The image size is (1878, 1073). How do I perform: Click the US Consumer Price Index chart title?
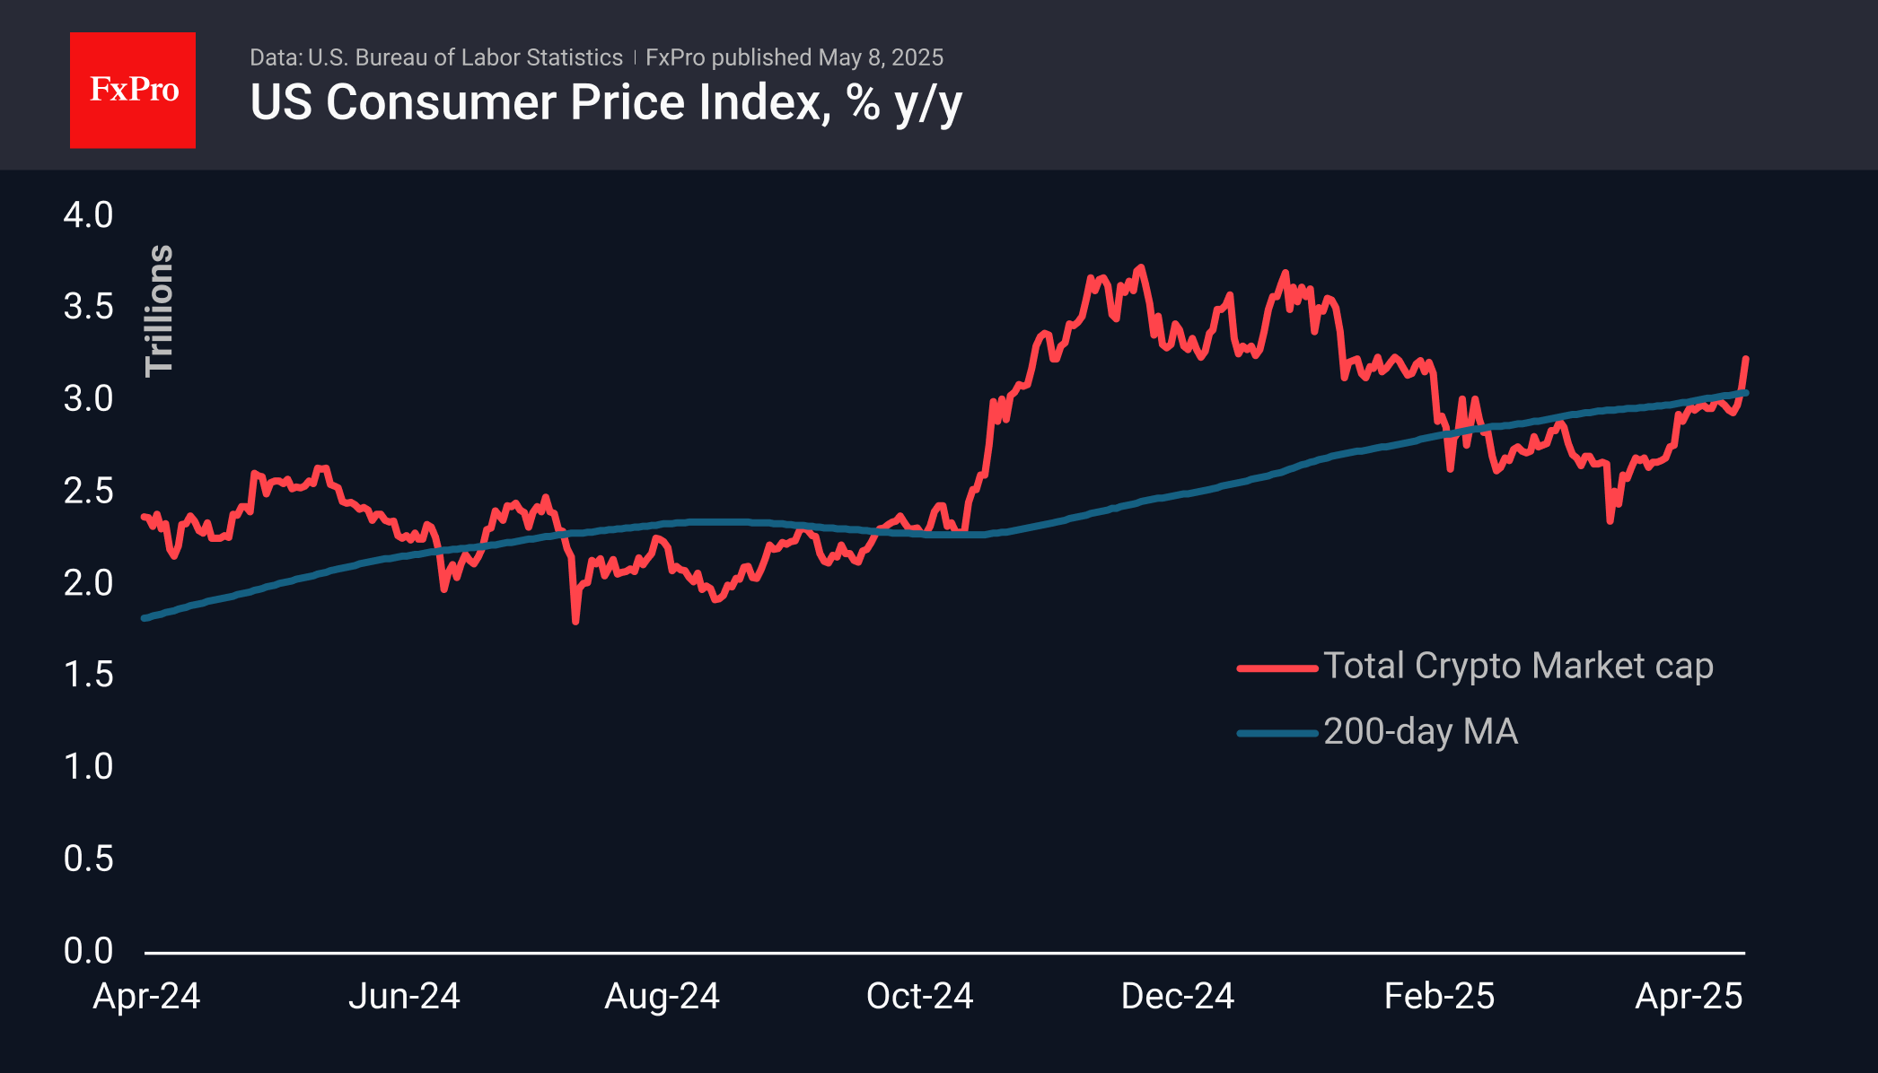(x=606, y=102)
